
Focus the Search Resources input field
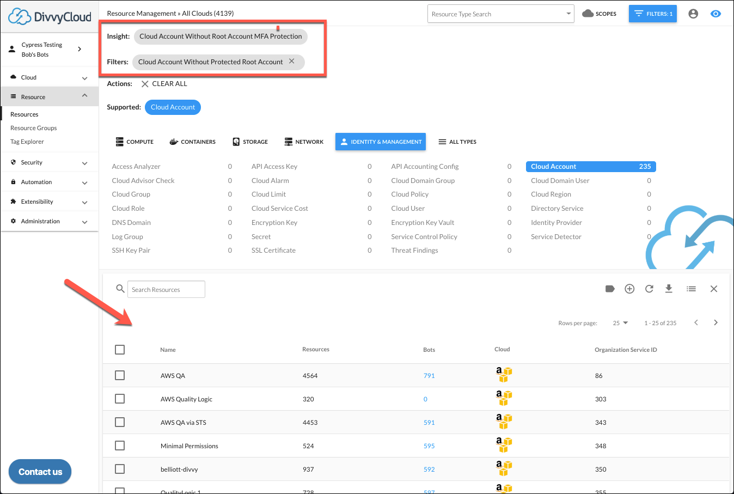click(166, 289)
